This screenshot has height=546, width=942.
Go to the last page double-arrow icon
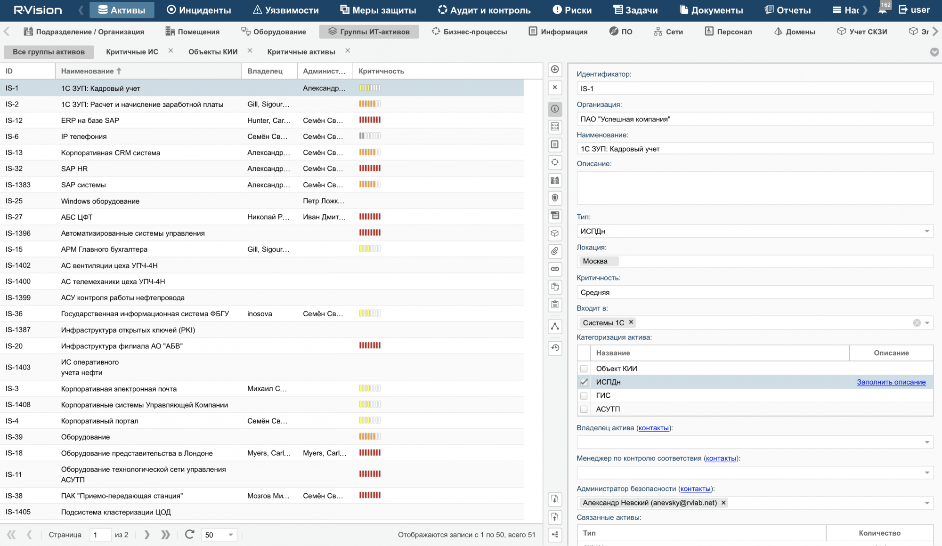pos(165,534)
